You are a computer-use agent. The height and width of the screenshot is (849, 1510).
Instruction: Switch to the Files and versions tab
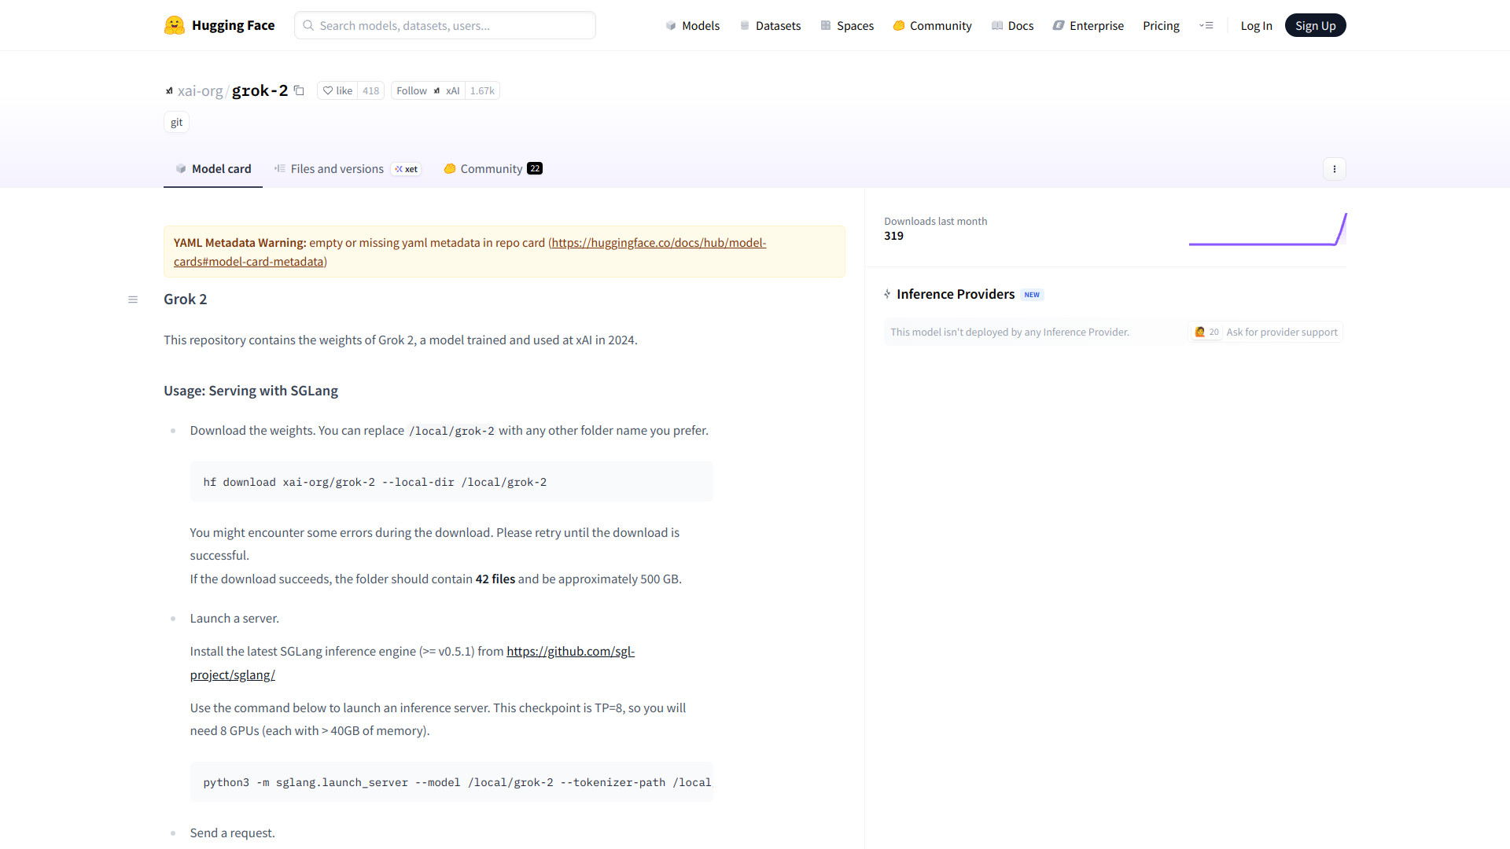click(337, 168)
